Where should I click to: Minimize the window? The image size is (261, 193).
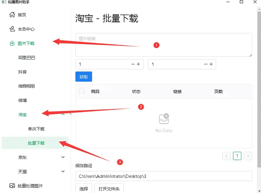[228, 2]
